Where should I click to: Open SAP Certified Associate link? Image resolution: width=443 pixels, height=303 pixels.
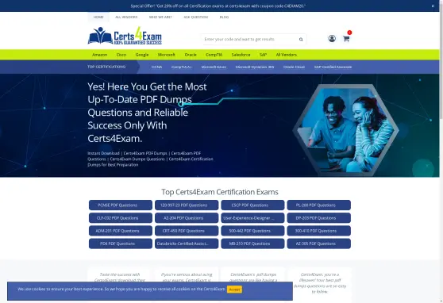[x=333, y=67]
